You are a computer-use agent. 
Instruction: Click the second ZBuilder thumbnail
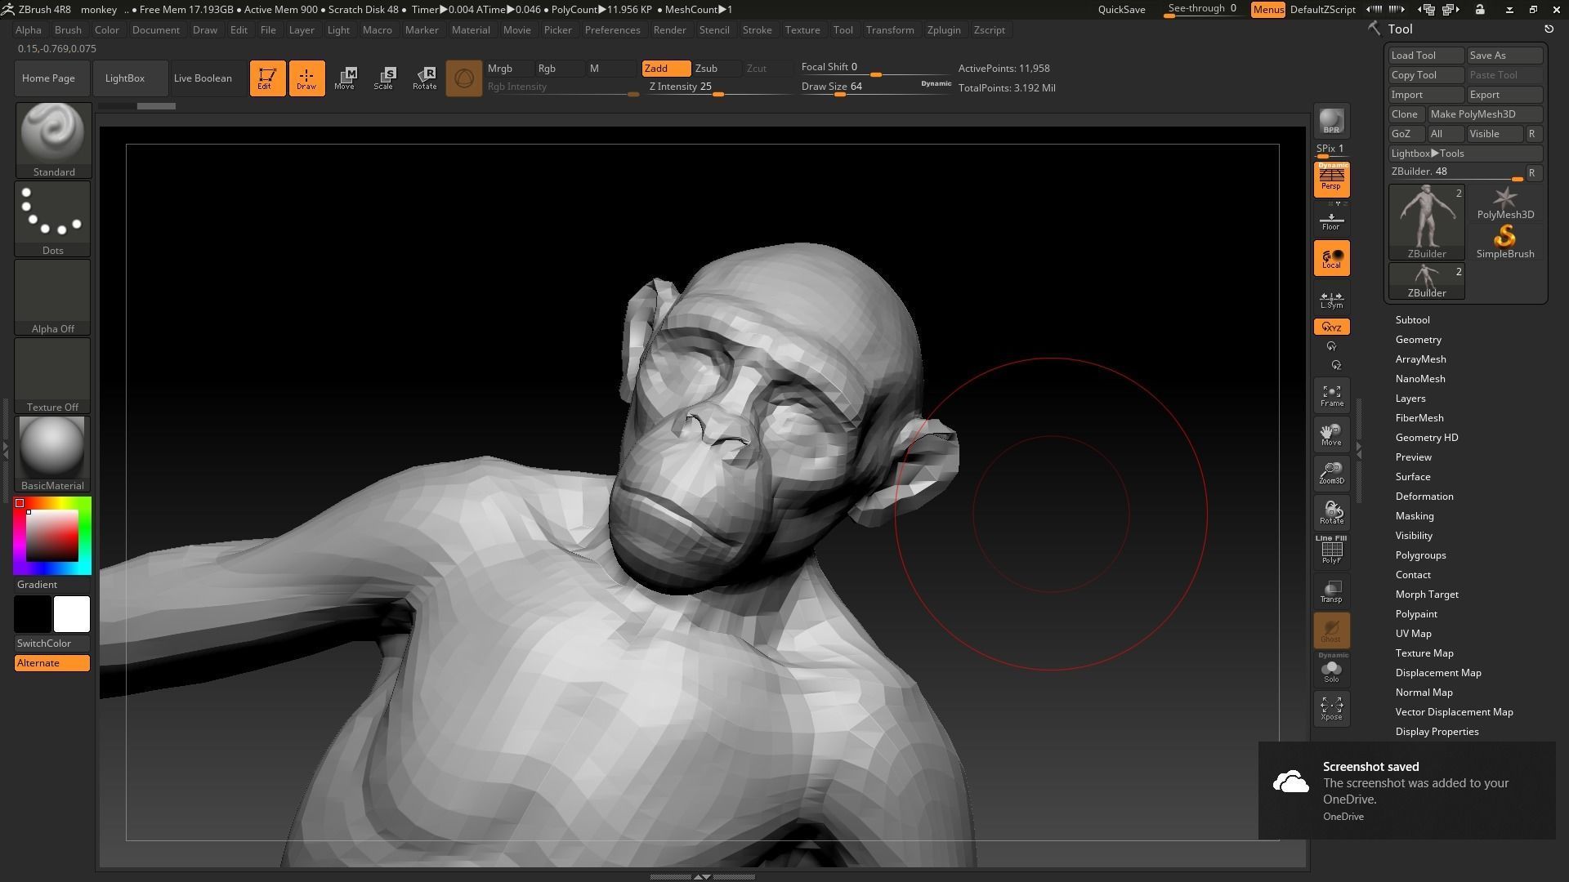[1427, 281]
